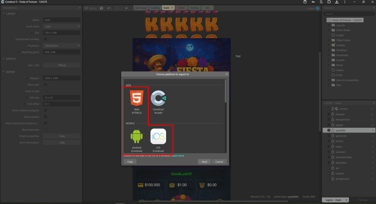This screenshot has width=376, height=204.
Task: Toggle visibility checkbox for version layer
Action: coord(329,109)
